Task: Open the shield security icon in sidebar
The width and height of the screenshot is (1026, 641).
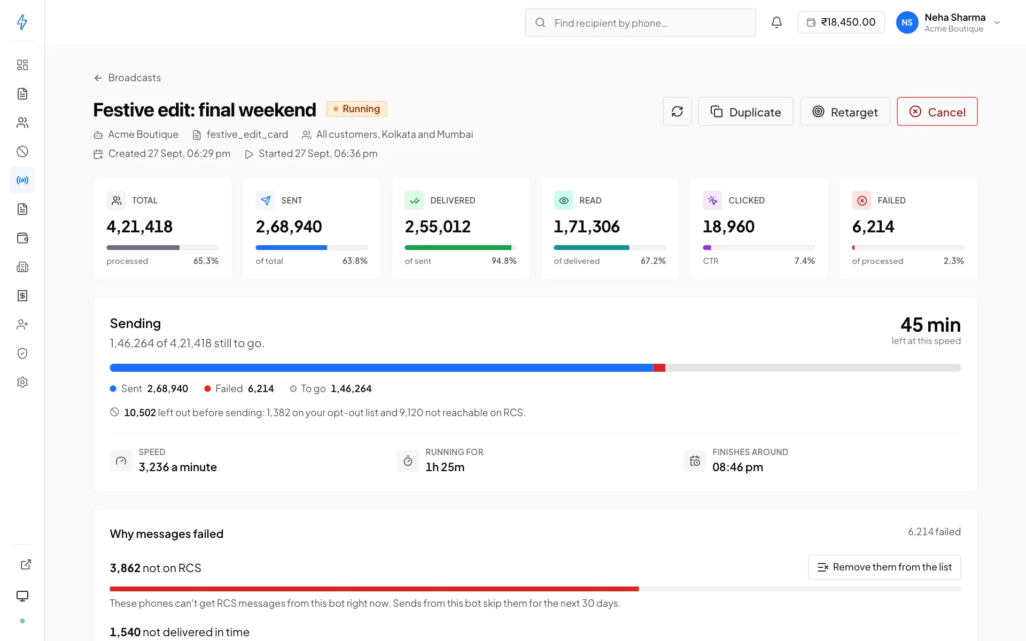Action: coord(22,354)
